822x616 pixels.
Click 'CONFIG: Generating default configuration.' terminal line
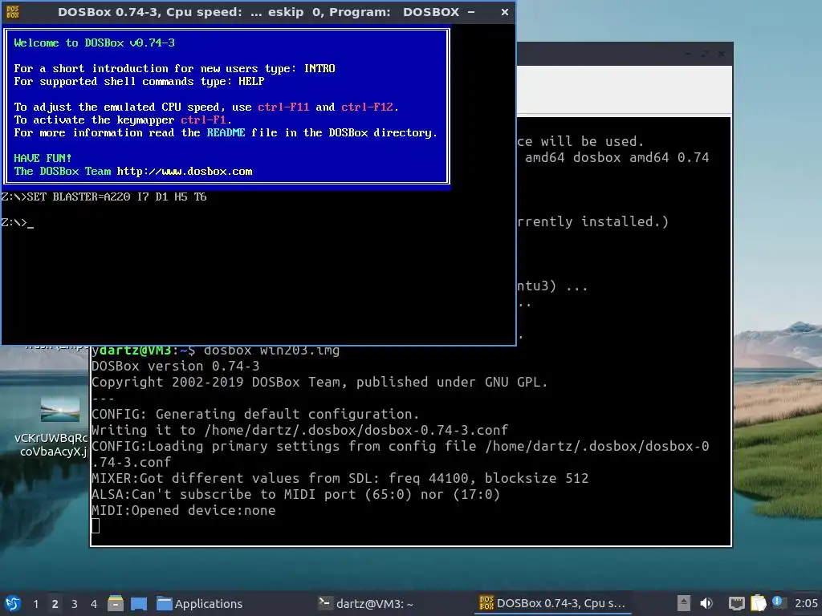(255, 414)
